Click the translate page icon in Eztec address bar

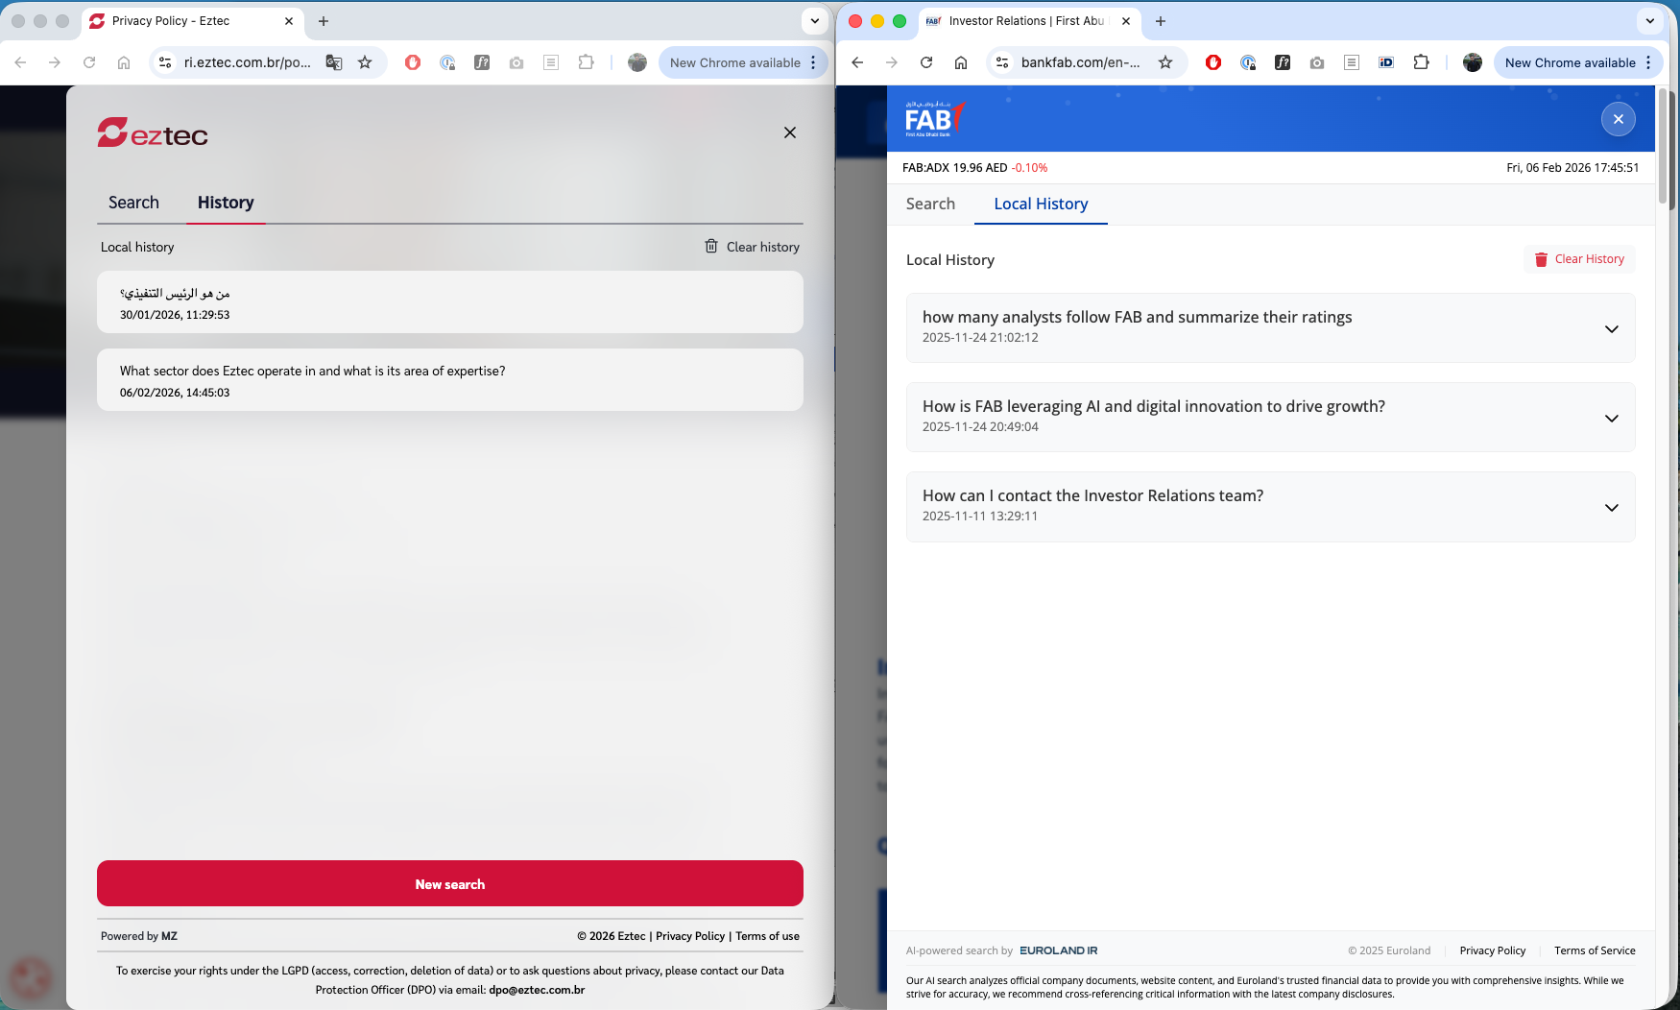click(333, 62)
